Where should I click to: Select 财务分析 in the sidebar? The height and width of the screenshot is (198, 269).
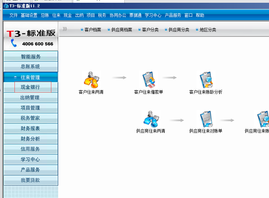[31, 139]
